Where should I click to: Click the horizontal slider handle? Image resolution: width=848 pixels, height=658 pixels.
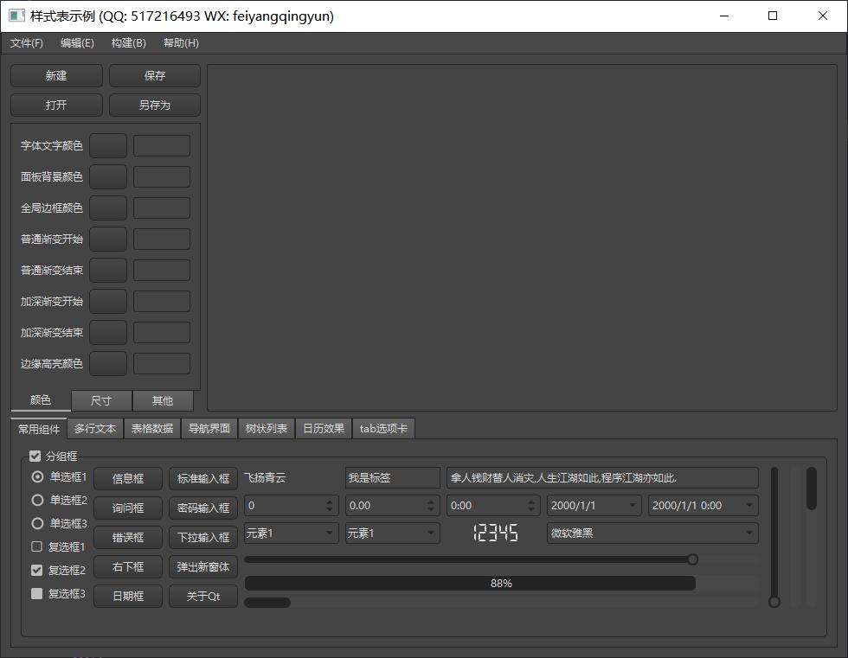click(x=692, y=559)
